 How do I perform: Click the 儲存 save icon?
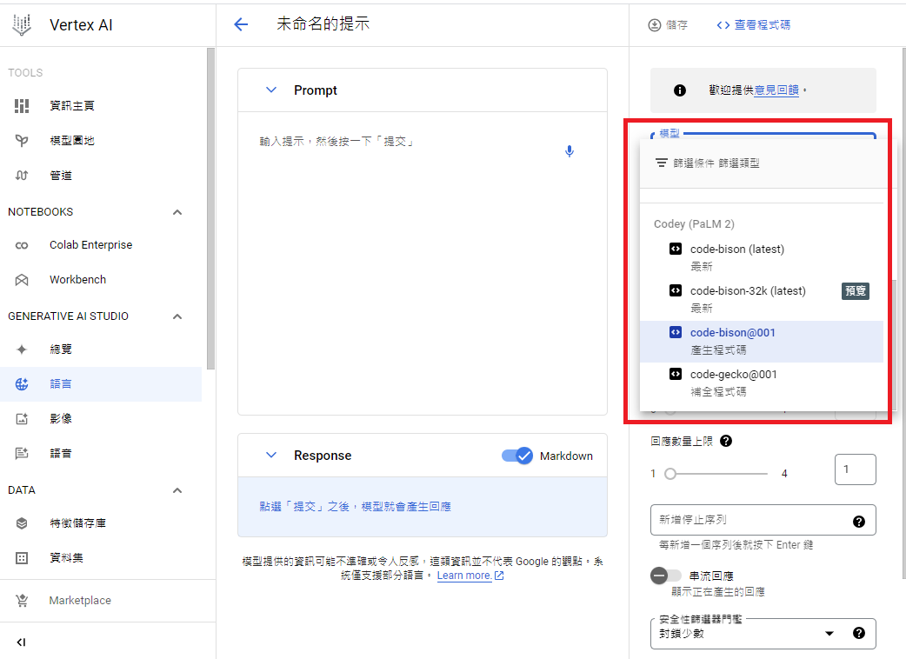tap(655, 25)
